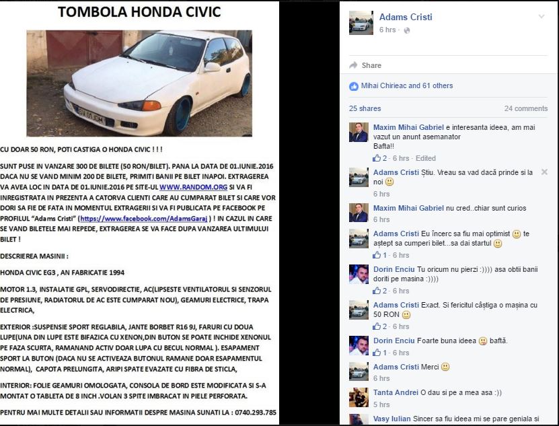Open the post options chevron menu
Screen dimensions: 559x426
[x=542, y=16]
